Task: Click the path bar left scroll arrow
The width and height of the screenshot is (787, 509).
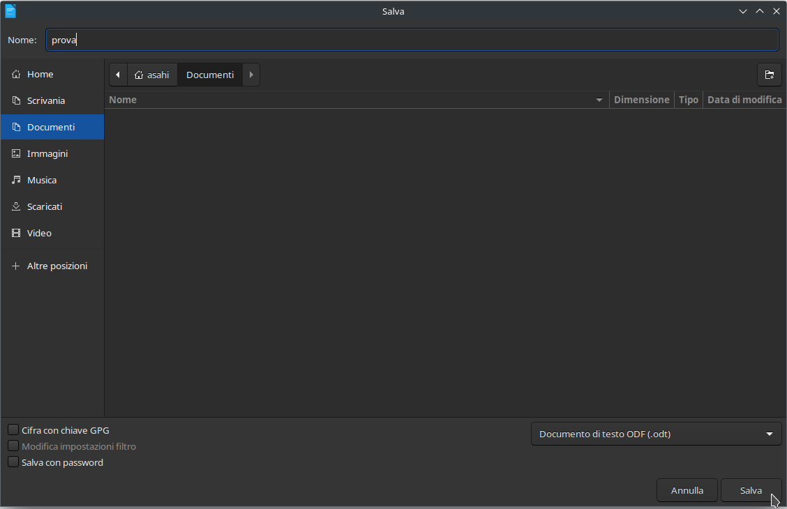Action: [x=118, y=75]
